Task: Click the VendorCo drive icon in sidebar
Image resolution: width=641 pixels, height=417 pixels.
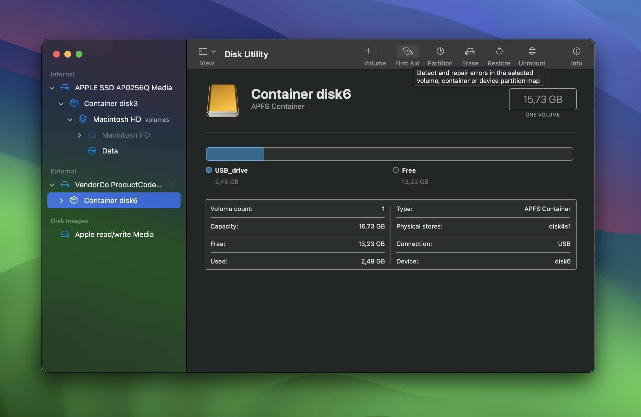Action: (x=65, y=185)
